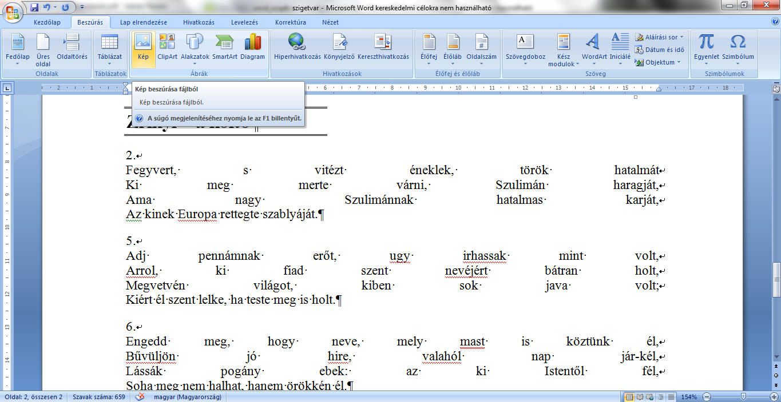The width and height of the screenshot is (781, 402).
Task: Check proofing errors icon in status bar
Action: tap(139, 397)
